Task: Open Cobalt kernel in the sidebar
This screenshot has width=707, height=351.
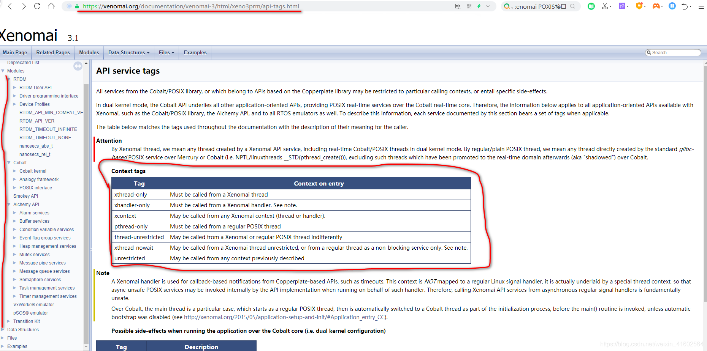Action: [33, 171]
